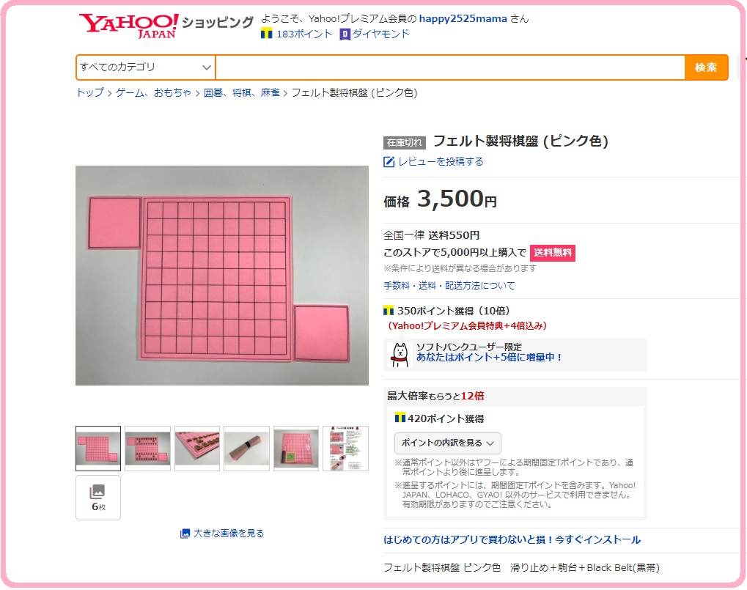
Task: Click the T-point icon beside 183ポイント
Action: [x=266, y=34]
